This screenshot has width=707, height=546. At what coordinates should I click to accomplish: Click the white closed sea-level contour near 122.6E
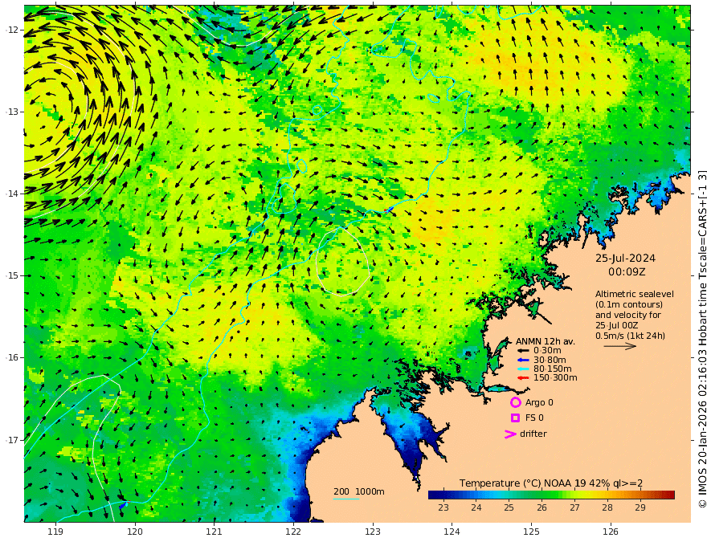342,262
